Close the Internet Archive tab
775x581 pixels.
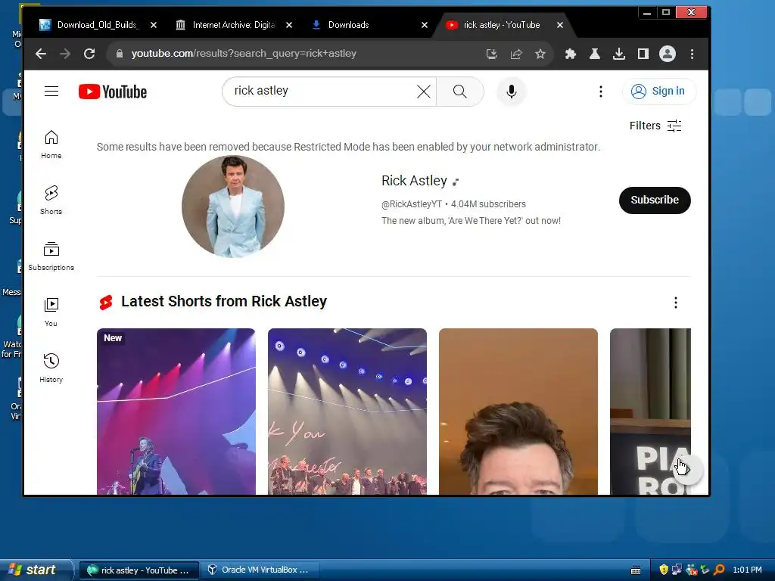tap(289, 25)
